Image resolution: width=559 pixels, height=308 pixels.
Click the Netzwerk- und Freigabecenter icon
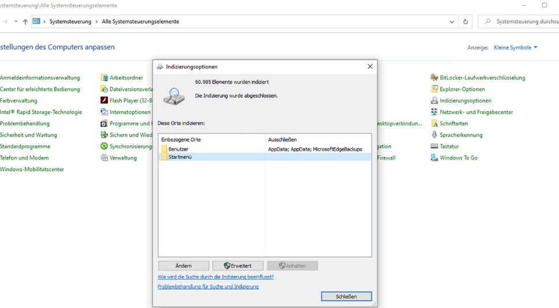pyautogui.click(x=434, y=112)
